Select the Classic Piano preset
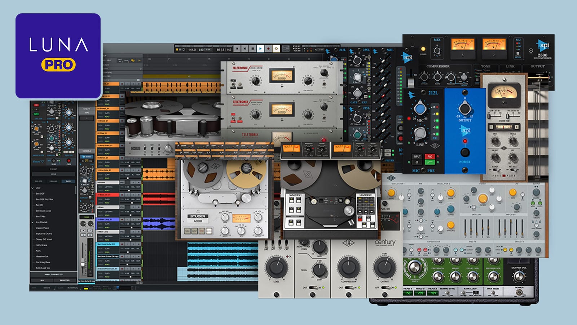 [42, 228]
